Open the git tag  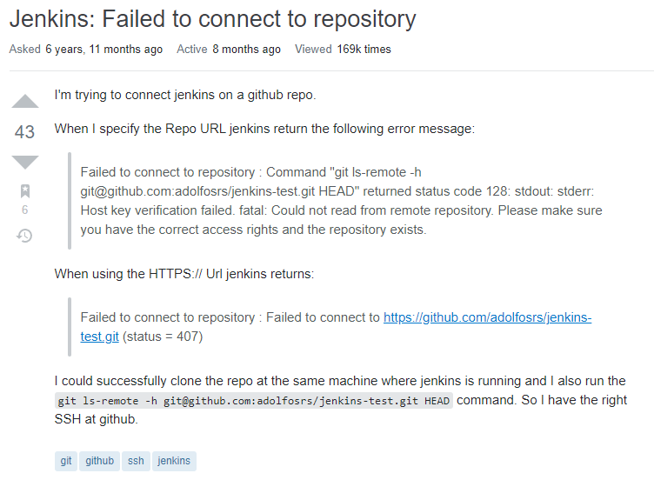tap(66, 461)
